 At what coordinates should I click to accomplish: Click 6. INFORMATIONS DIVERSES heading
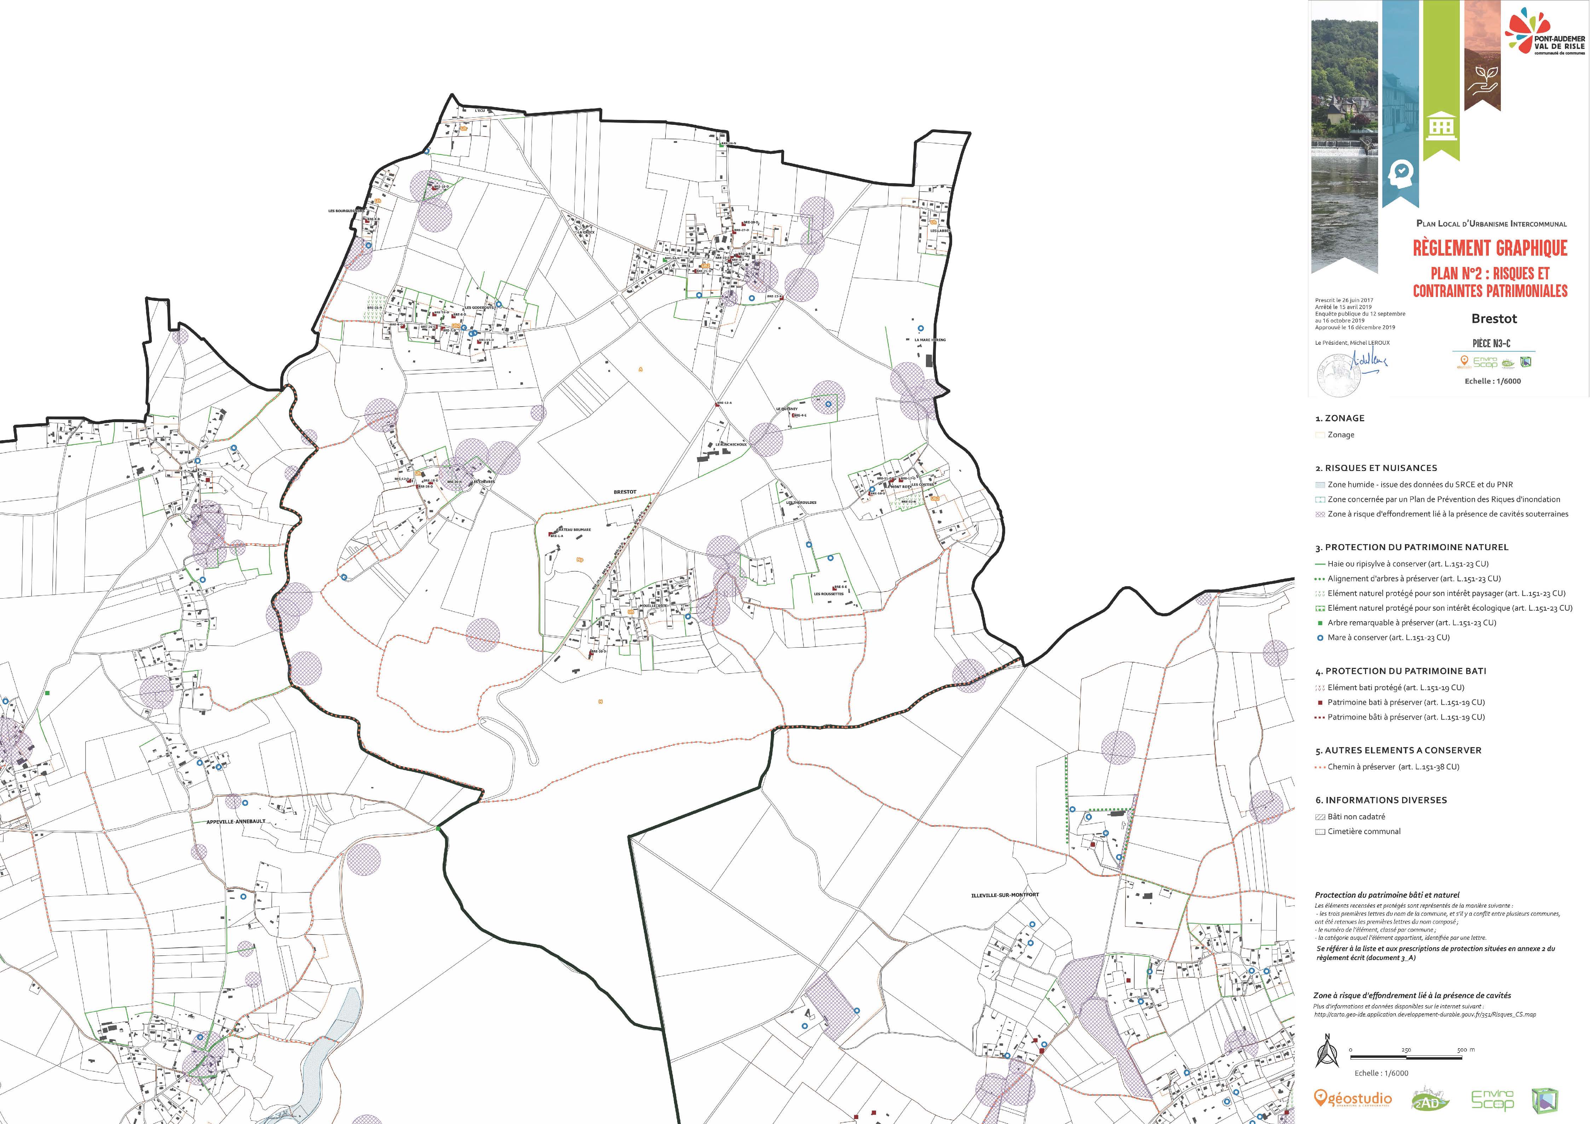[x=1381, y=800]
